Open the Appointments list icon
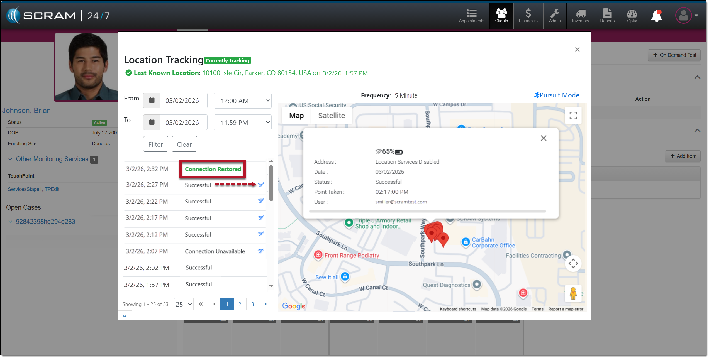This screenshot has width=709, height=358. pyautogui.click(x=472, y=16)
